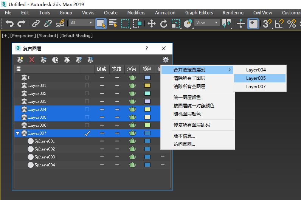Open the All selection filter dropdown

click(x=81, y=23)
